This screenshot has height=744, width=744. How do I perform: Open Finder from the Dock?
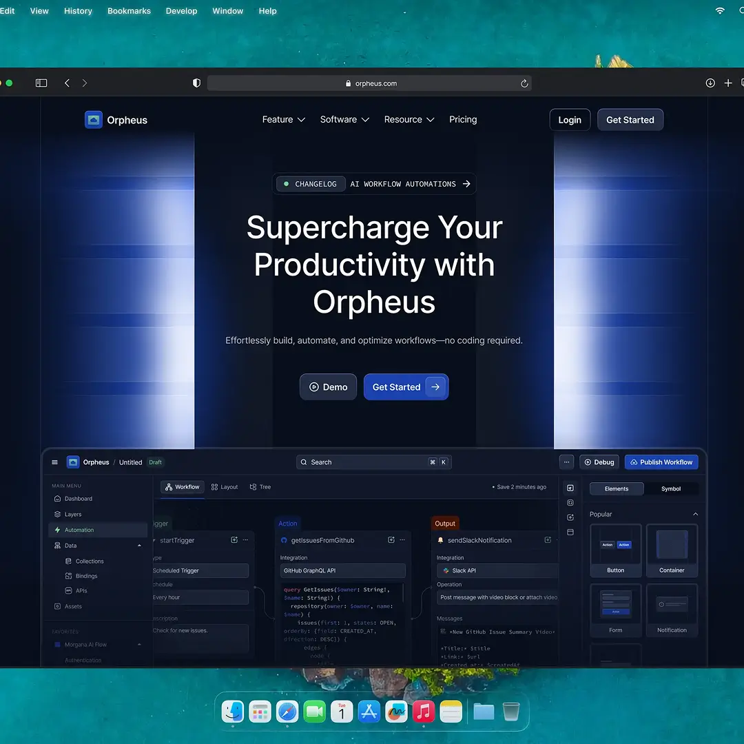[233, 712]
